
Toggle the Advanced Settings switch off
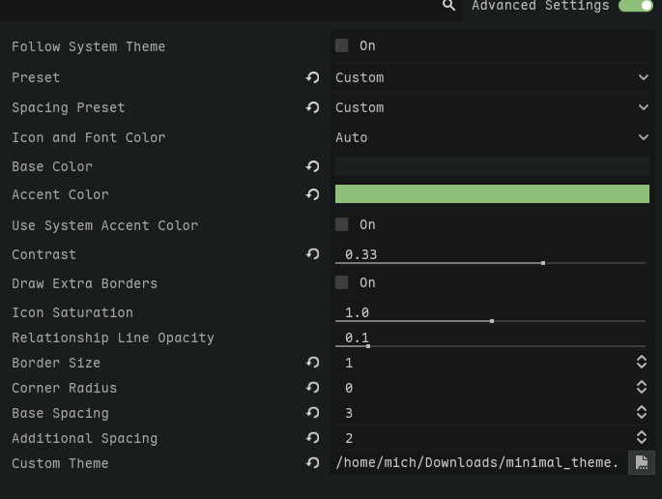point(636,6)
